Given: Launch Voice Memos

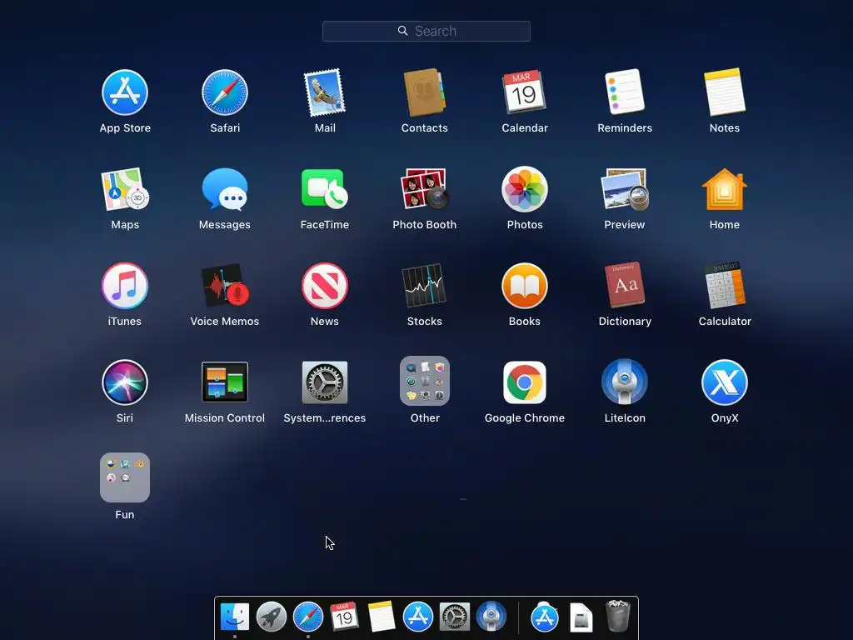Looking at the screenshot, I should click(225, 286).
